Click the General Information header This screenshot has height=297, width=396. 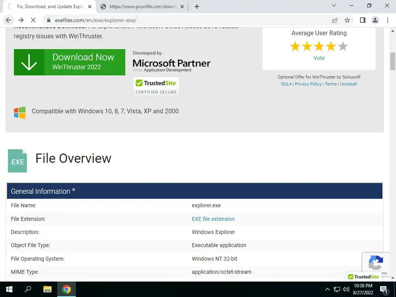pyautogui.click(x=195, y=191)
